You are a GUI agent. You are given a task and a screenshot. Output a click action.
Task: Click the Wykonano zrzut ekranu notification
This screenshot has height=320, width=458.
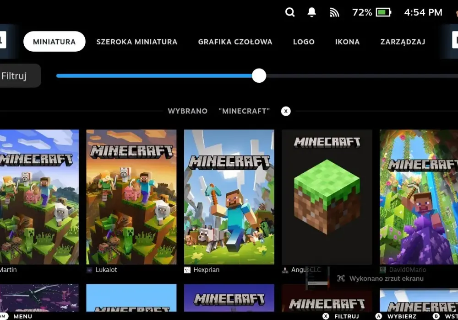coord(387,278)
